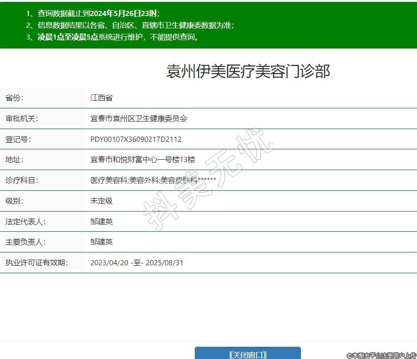Select the level value 未定级
This screenshot has height=359, width=417.
click(101, 201)
